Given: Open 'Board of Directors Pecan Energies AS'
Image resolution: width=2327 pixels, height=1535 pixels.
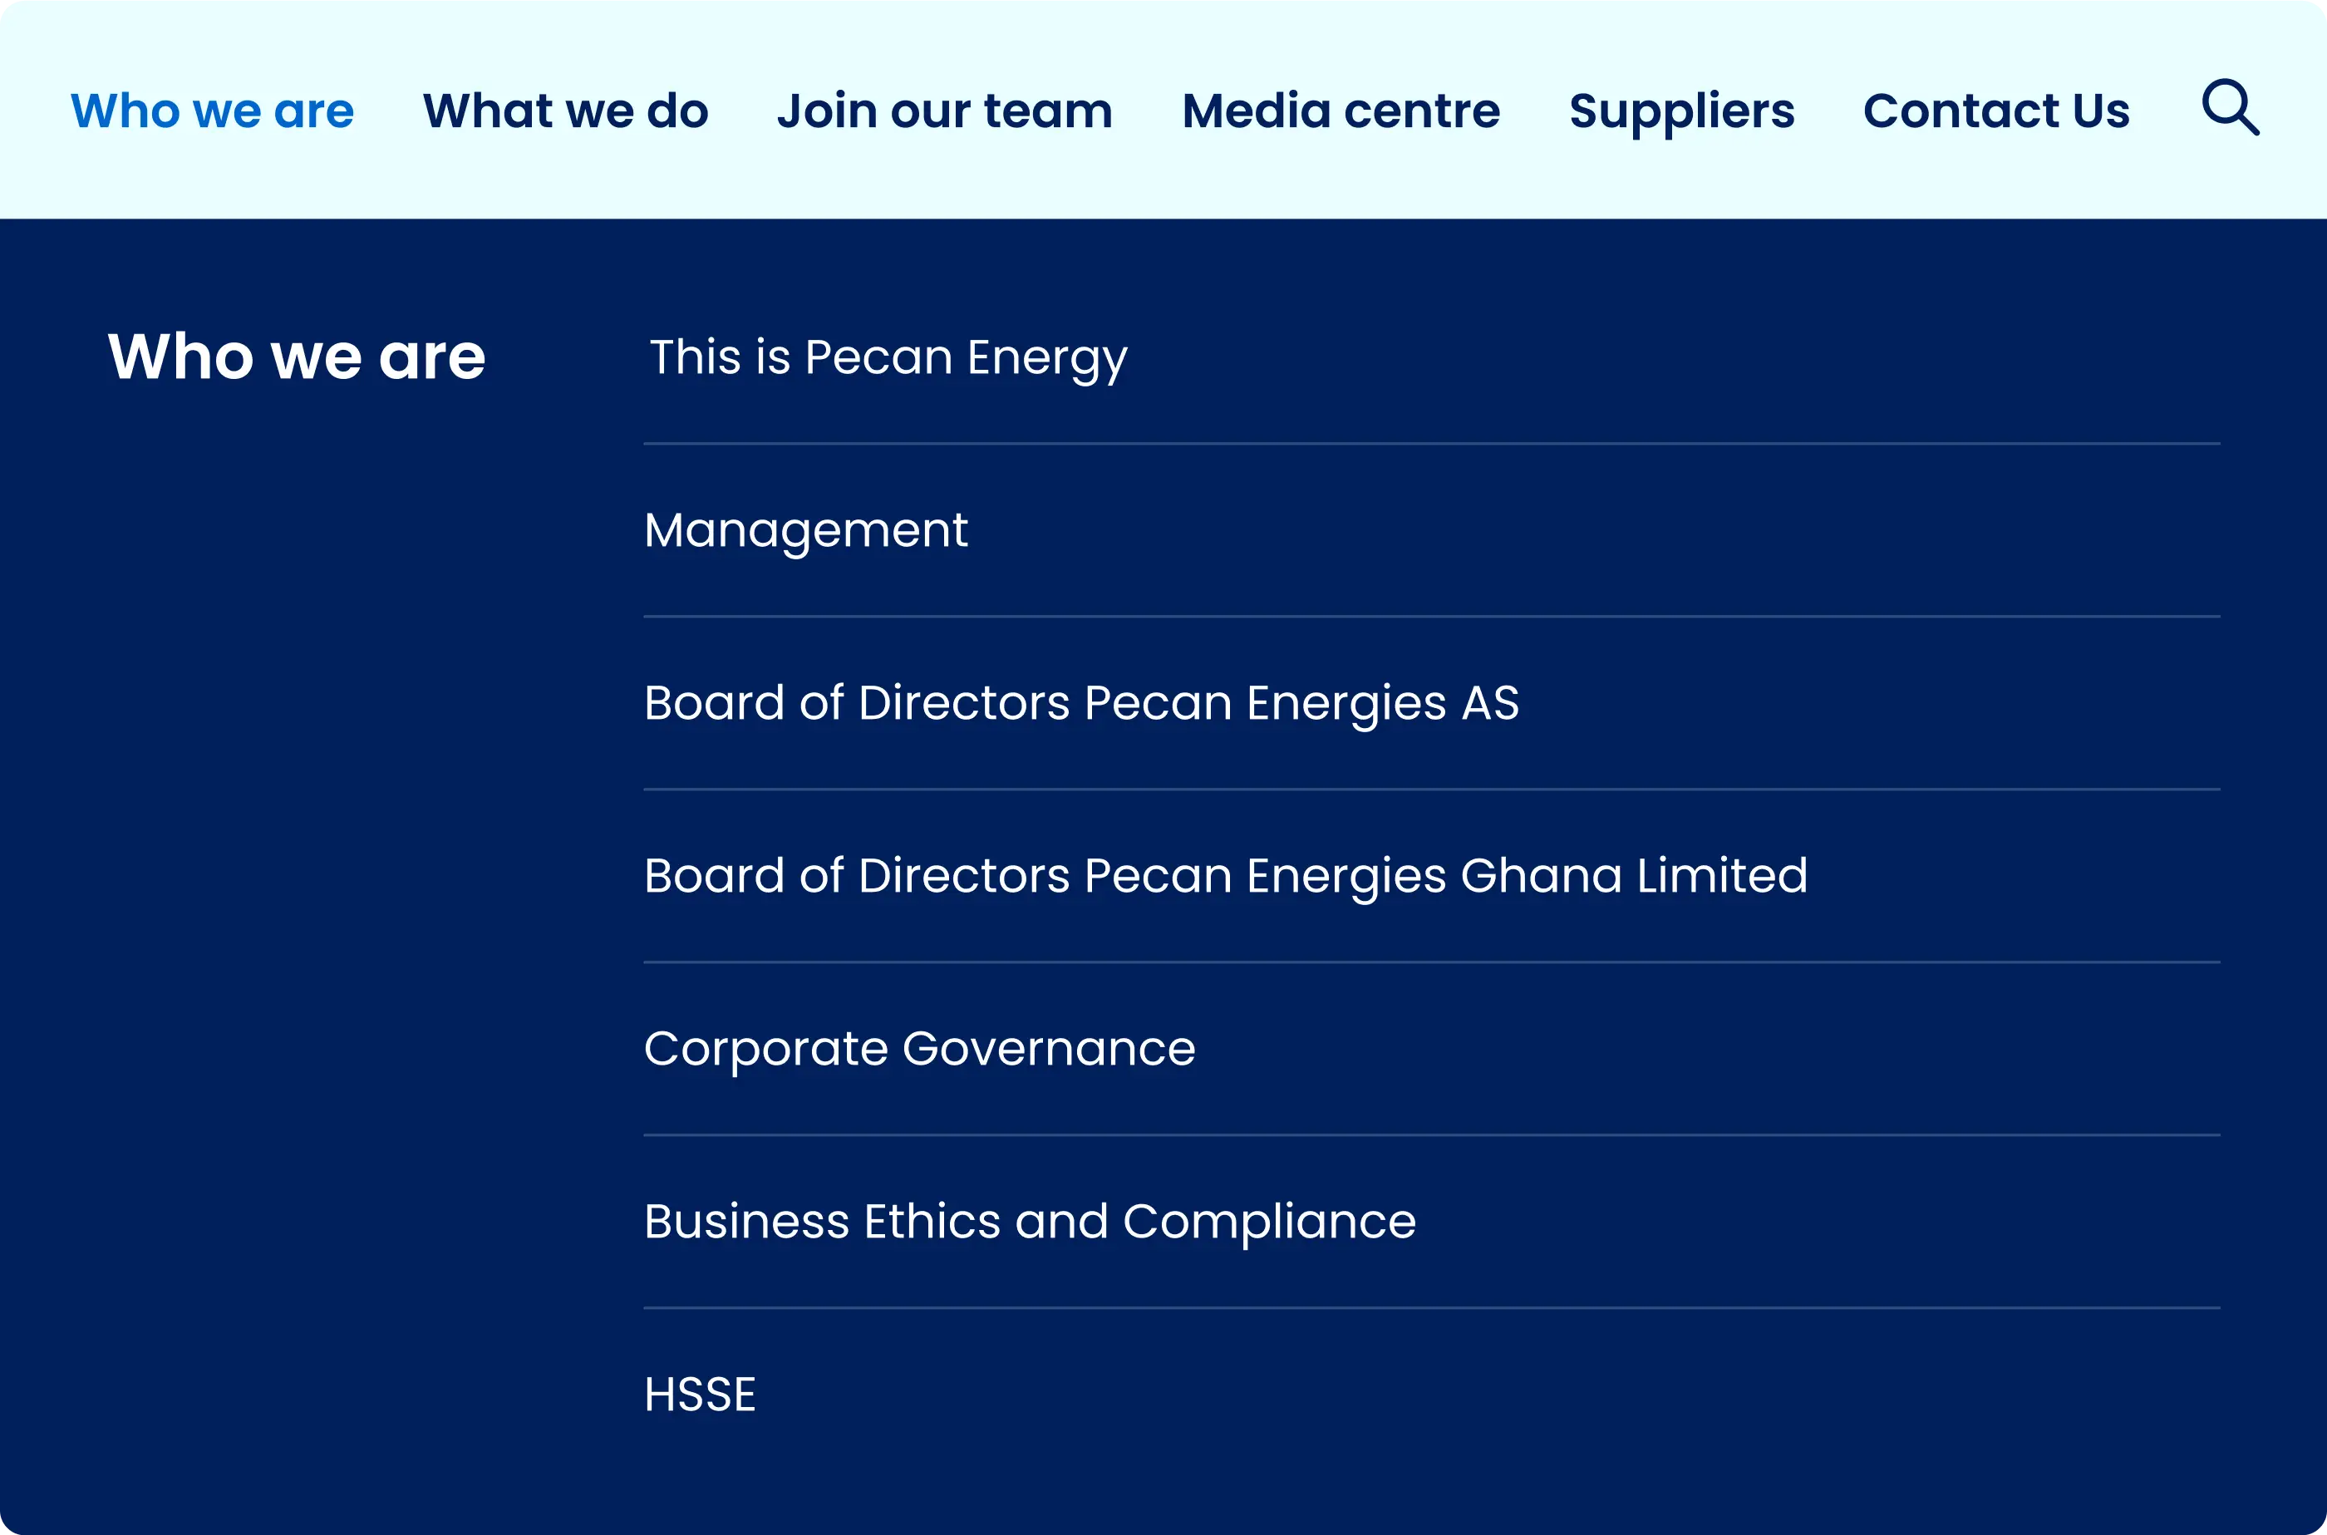Looking at the screenshot, I should (1080, 703).
